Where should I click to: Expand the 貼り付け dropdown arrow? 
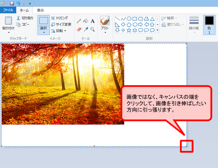point(9,32)
